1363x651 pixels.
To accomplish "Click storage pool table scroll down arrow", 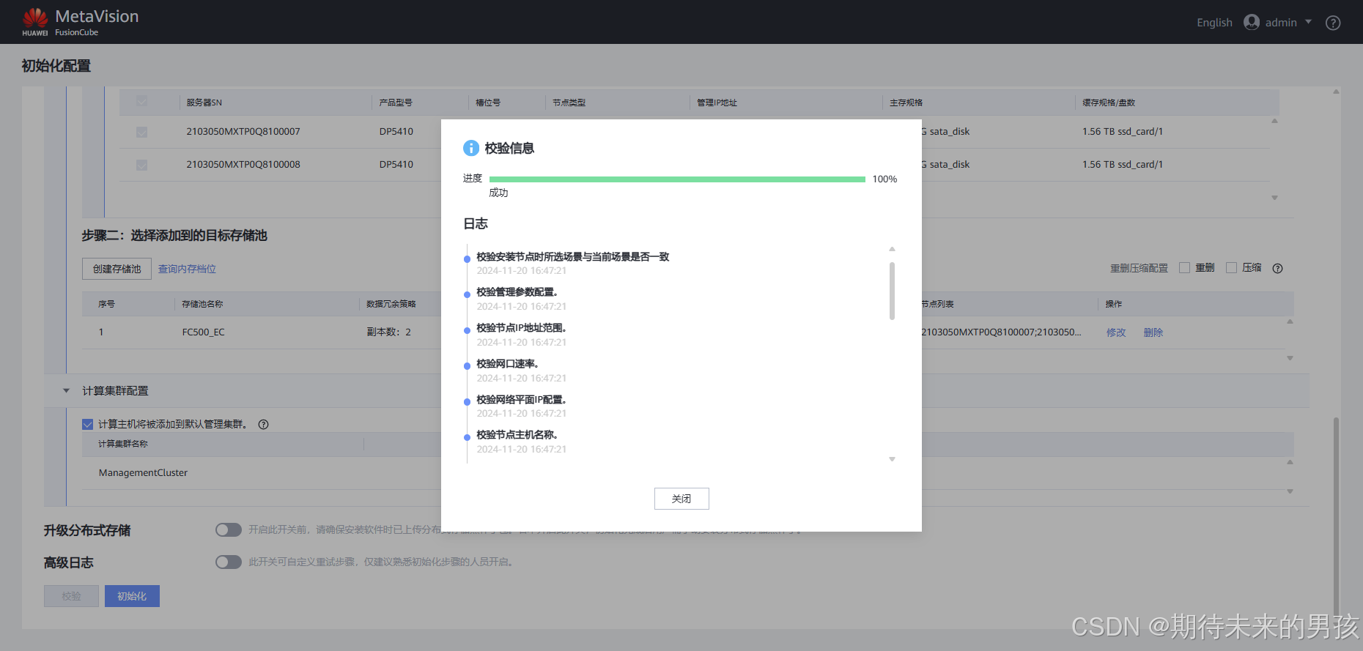I will point(1290,358).
